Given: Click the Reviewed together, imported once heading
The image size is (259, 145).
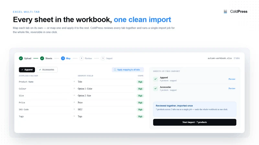Looking at the screenshot, I should click(x=174, y=106).
